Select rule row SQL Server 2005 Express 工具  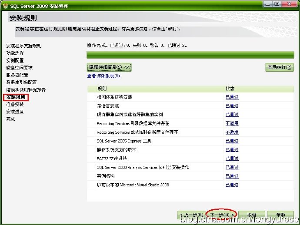[190, 141]
